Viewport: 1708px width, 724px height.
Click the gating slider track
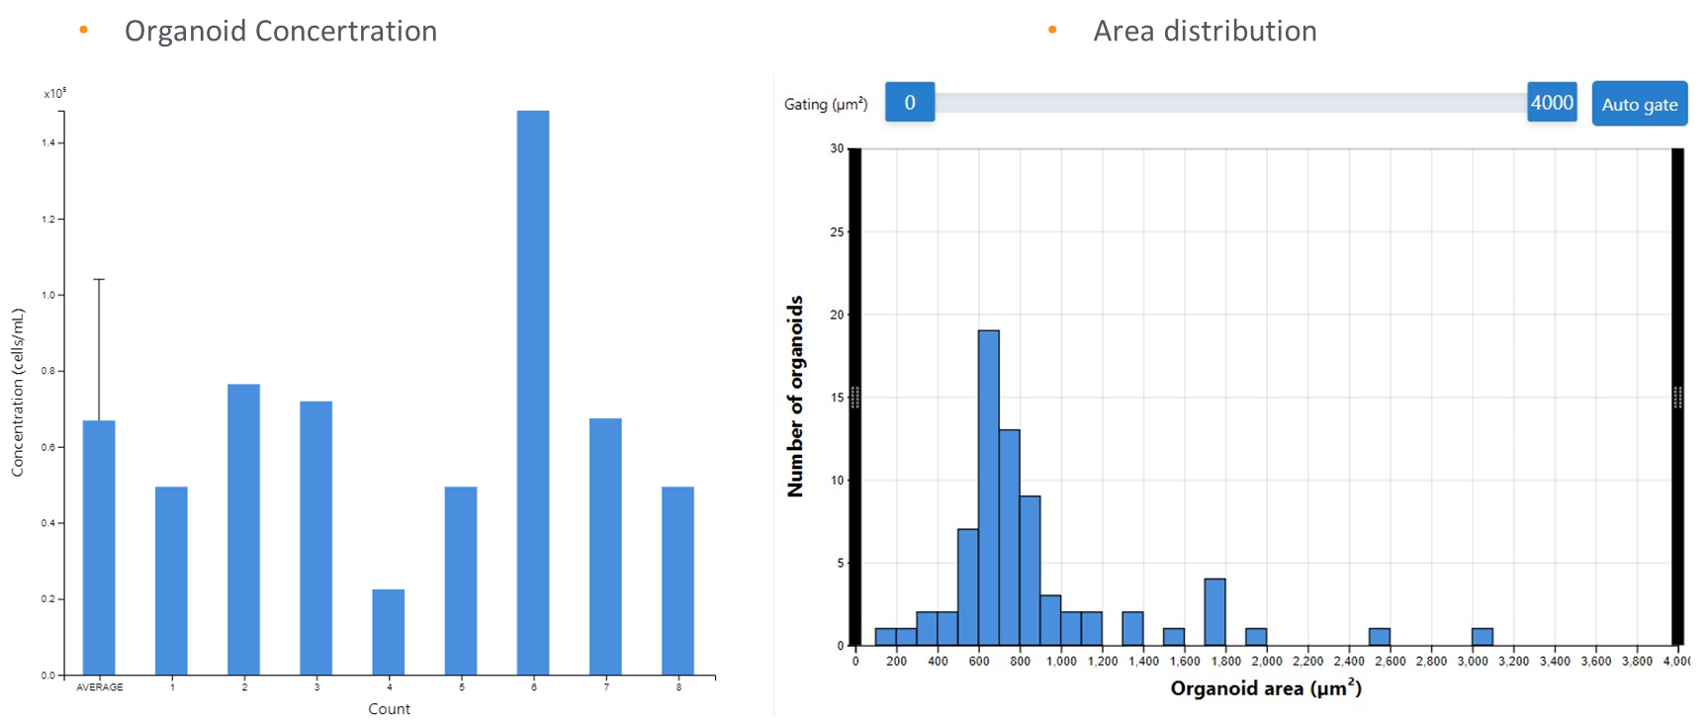tap(1229, 103)
